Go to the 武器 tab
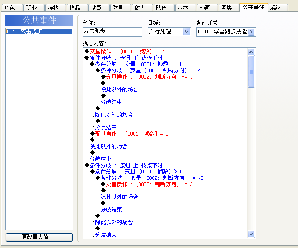The height and width of the screenshot is (248, 298). (99, 8)
